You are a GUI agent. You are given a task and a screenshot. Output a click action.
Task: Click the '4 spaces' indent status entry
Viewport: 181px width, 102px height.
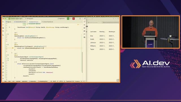[x=77, y=81]
